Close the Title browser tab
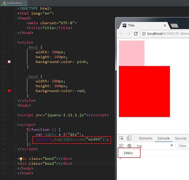This screenshot has height=180, width=189. coord(165,25)
